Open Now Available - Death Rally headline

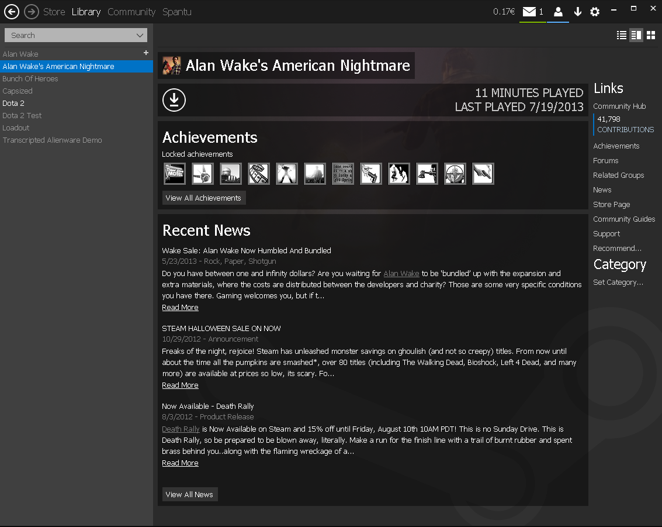208,406
